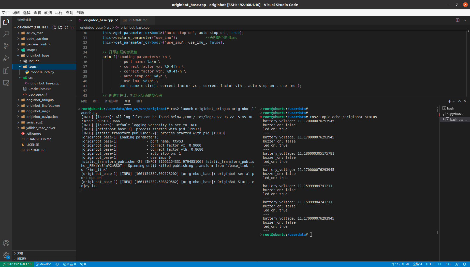The image size is (470, 267).
Task: Select the python3 terminal in list
Action: click(456, 114)
